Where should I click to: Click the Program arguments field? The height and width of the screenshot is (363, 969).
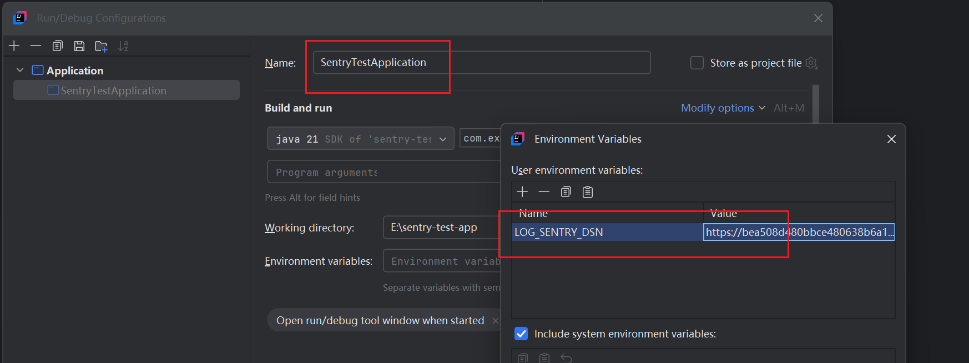pyautogui.click(x=384, y=172)
